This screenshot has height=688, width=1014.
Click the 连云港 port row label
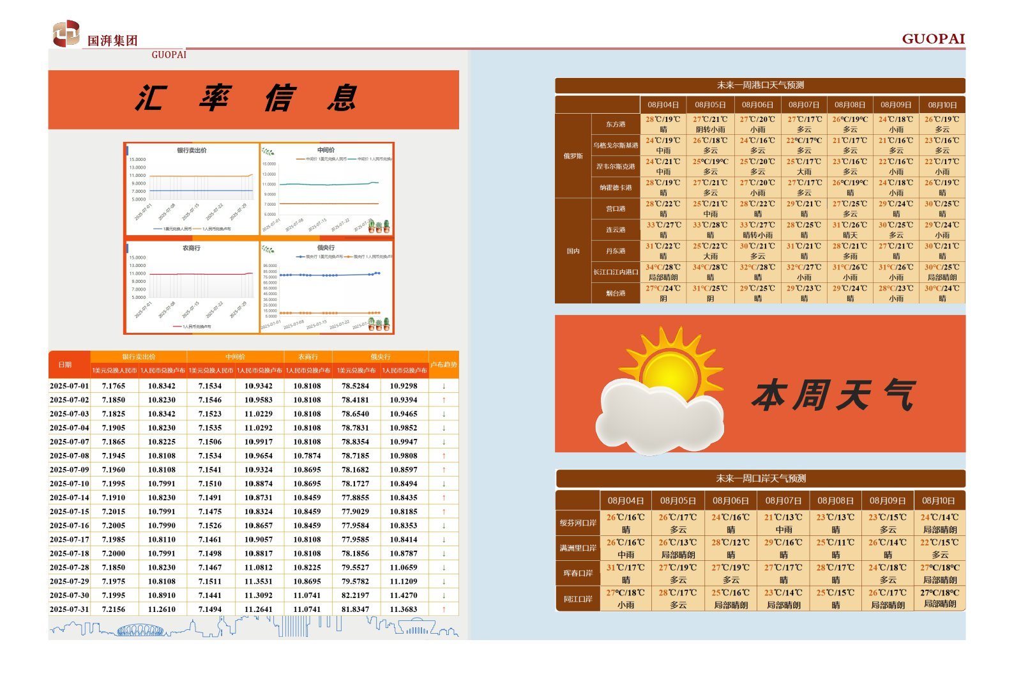pyautogui.click(x=616, y=229)
